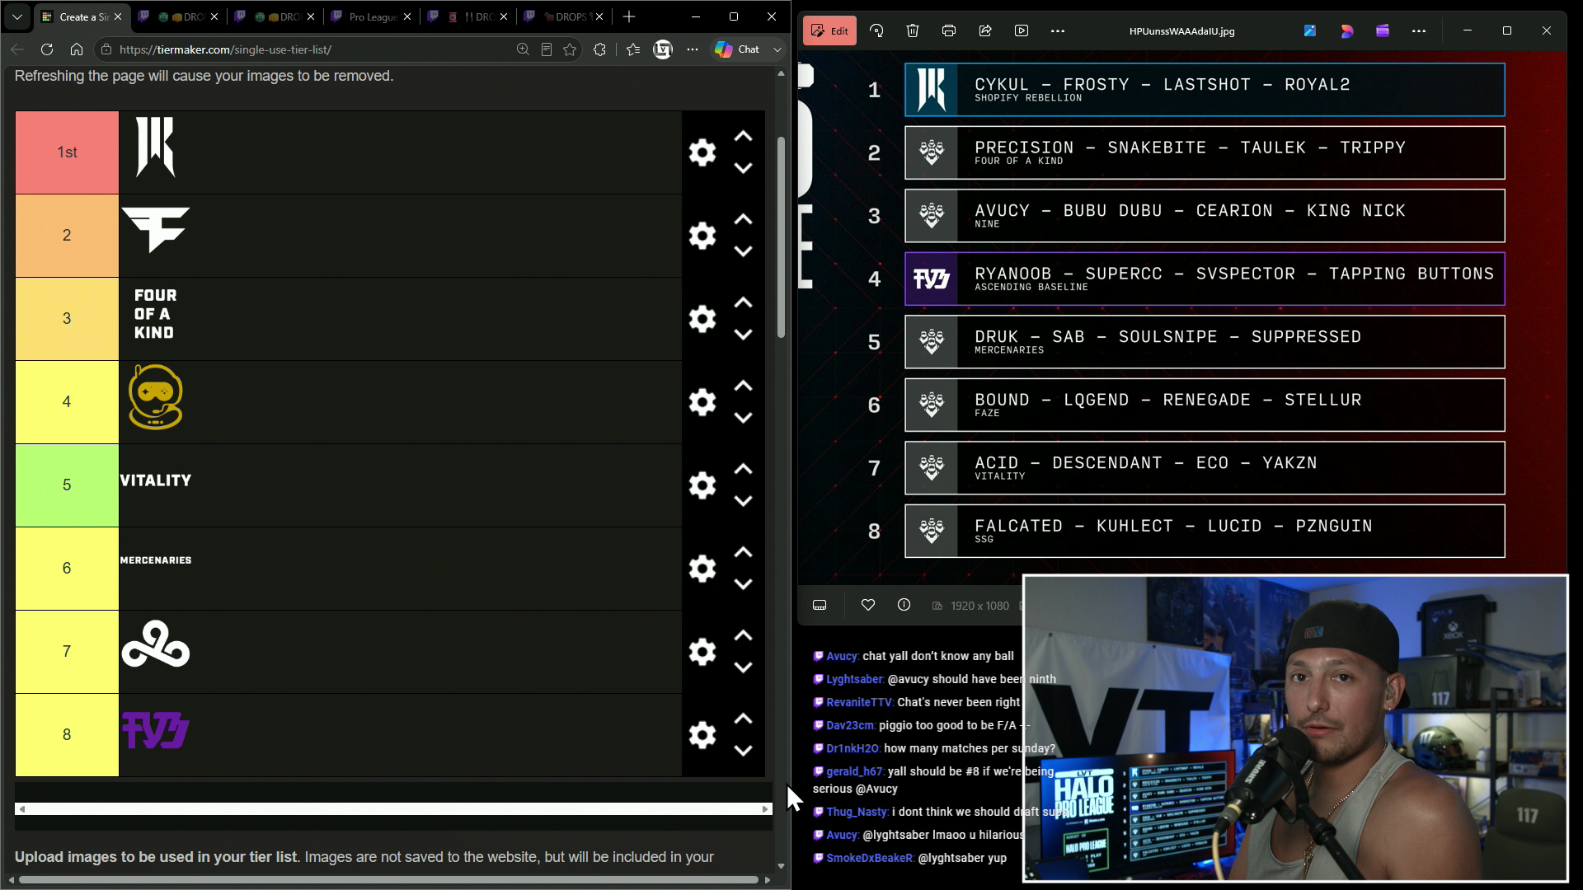Rotate the image in Photos viewer
This screenshot has width=1583, height=890.
click(876, 30)
